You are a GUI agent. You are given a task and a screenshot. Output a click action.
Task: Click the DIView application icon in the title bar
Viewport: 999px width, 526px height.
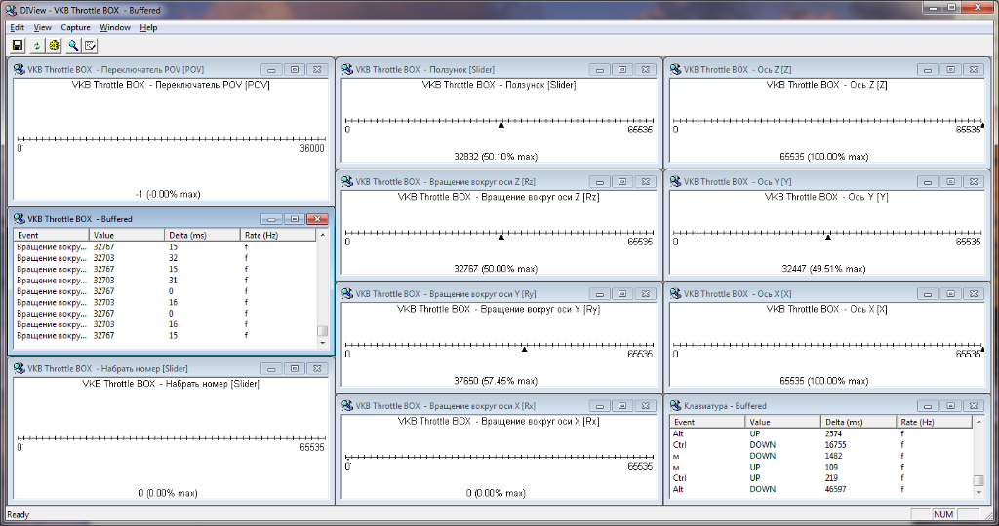[x=10, y=10]
